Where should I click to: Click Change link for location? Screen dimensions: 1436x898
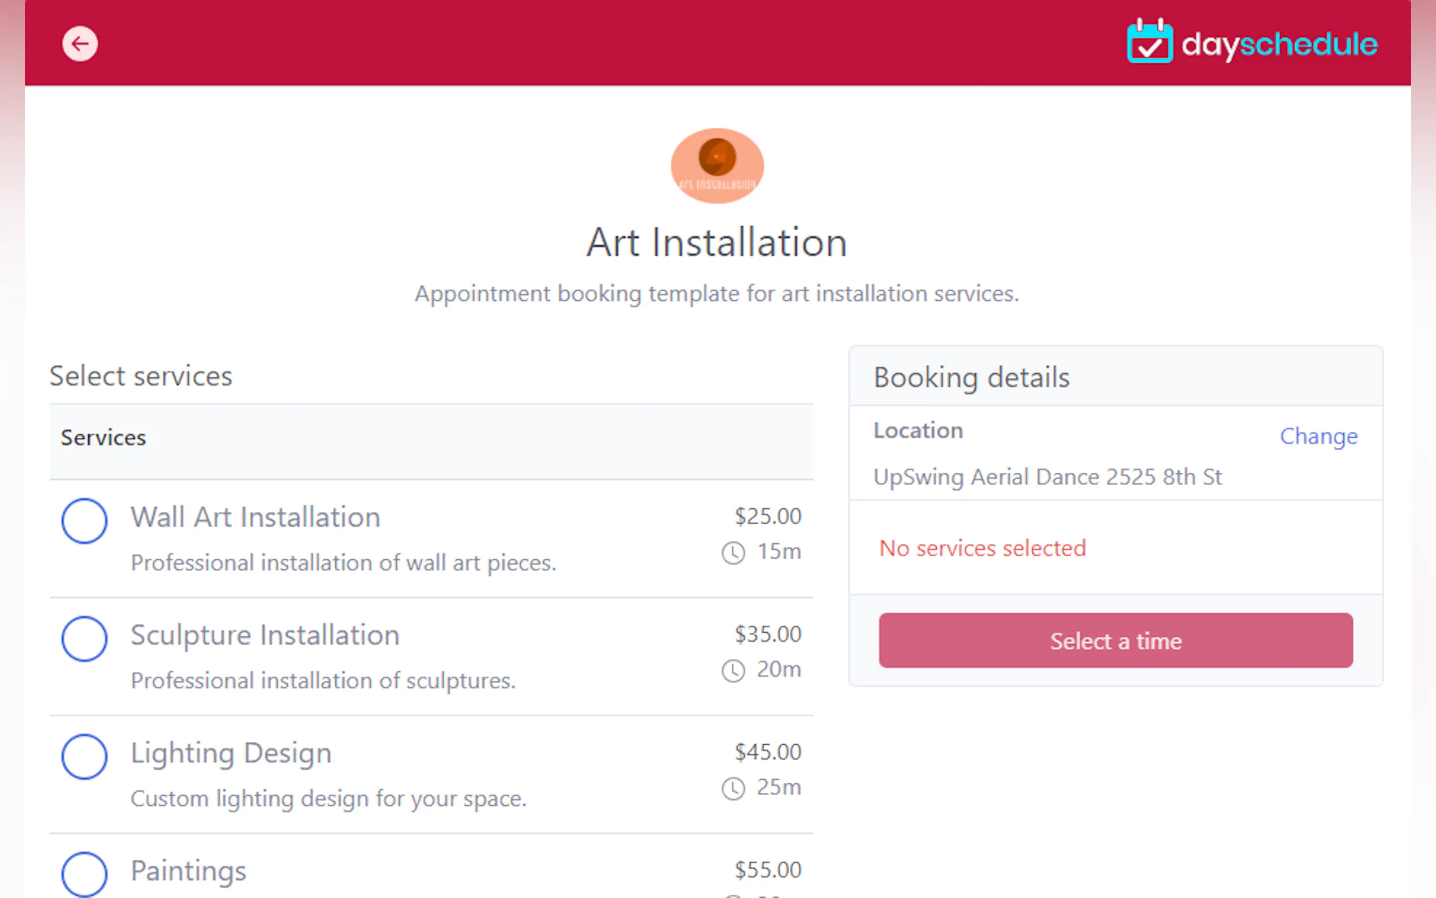tap(1318, 436)
